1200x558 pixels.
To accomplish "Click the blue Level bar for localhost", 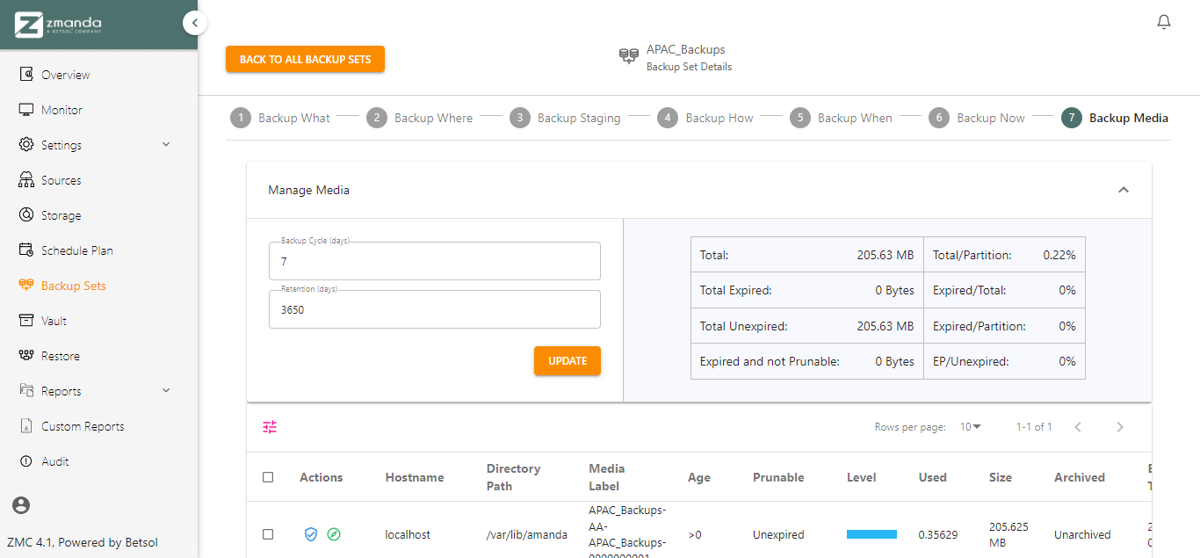I will click(x=871, y=534).
